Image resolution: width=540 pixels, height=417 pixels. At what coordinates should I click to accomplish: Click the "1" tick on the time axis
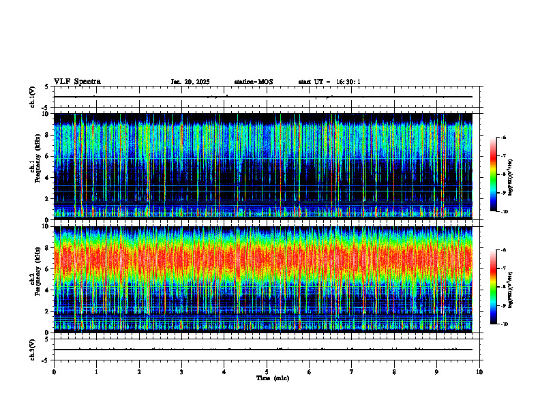pyautogui.click(x=96, y=372)
